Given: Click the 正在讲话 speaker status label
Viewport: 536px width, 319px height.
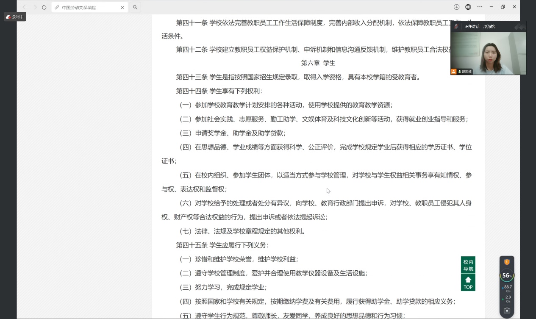Looking at the screenshot, I should pyautogui.click(x=480, y=26).
